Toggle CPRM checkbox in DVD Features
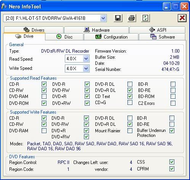190x180 pixels. 172,169
